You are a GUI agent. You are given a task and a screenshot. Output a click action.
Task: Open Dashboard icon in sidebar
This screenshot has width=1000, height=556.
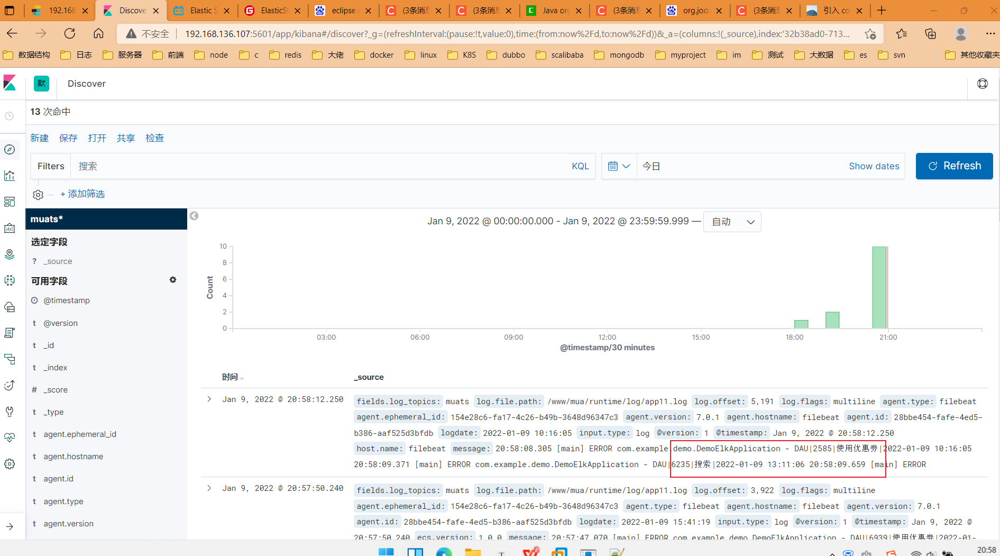[10, 202]
